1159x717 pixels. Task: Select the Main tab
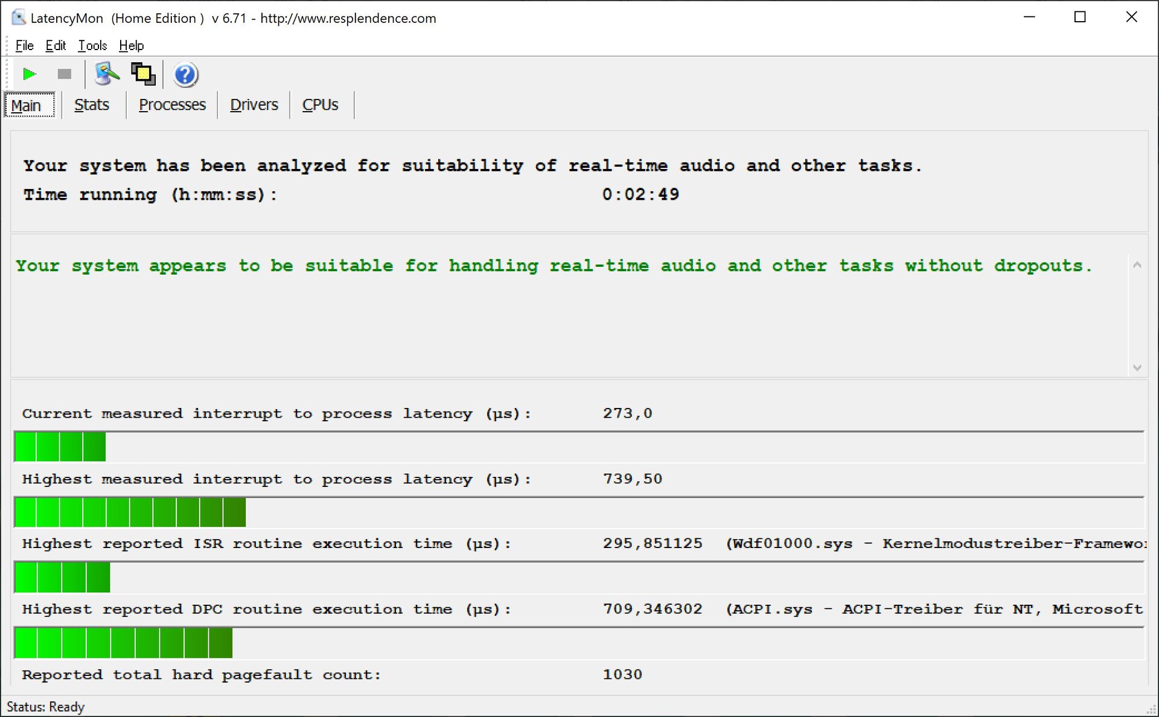point(27,105)
